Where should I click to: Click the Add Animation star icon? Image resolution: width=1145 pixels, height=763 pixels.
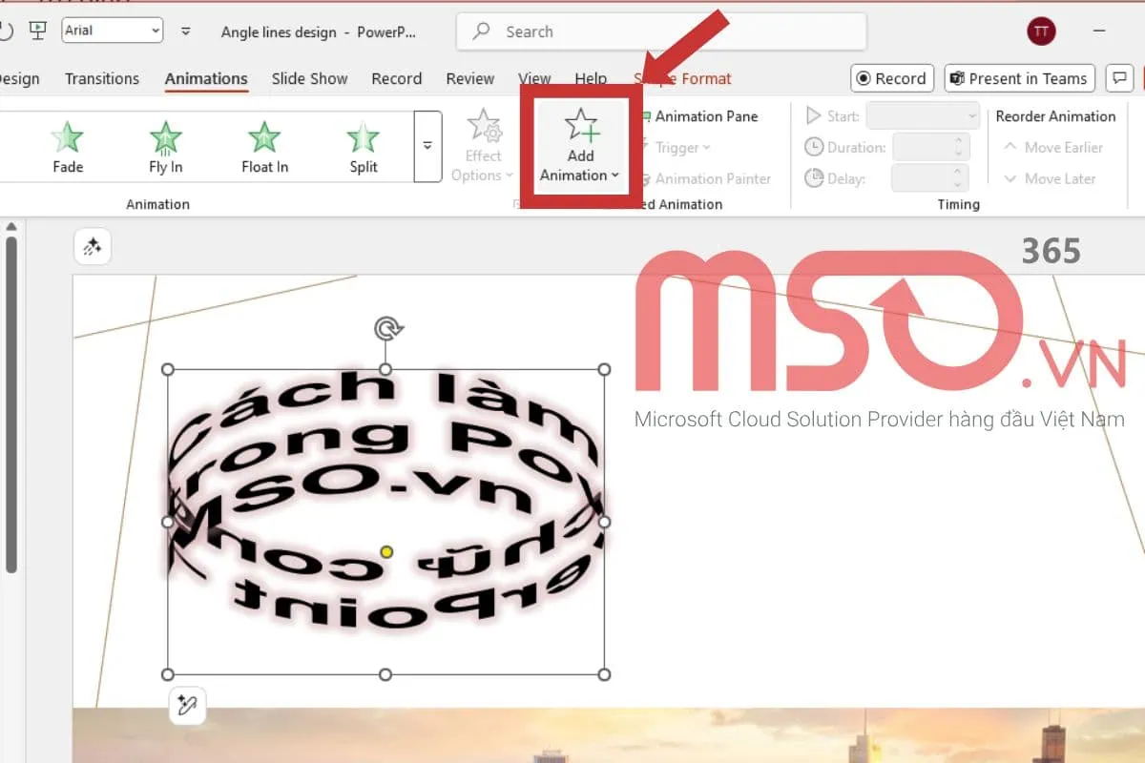coord(580,127)
